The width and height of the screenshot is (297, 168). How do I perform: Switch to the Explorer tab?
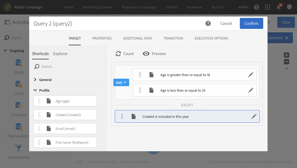[60, 54]
